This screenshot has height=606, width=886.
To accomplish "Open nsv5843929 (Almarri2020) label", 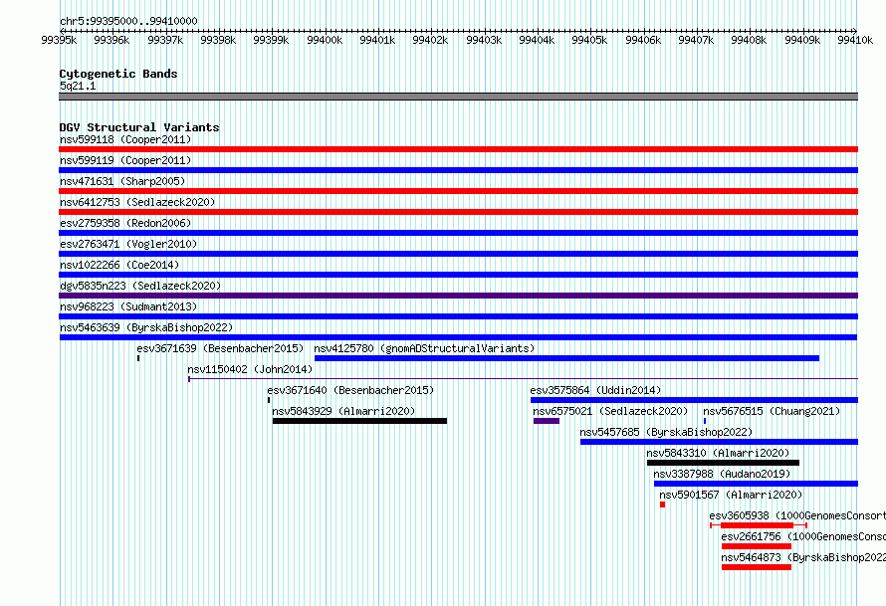I will tap(343, 411).
